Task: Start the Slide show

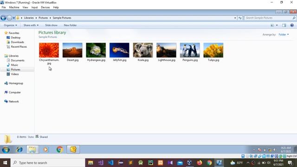Action: (51, 25)
